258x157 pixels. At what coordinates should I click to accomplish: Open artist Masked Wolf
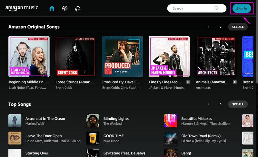(35, 124)
